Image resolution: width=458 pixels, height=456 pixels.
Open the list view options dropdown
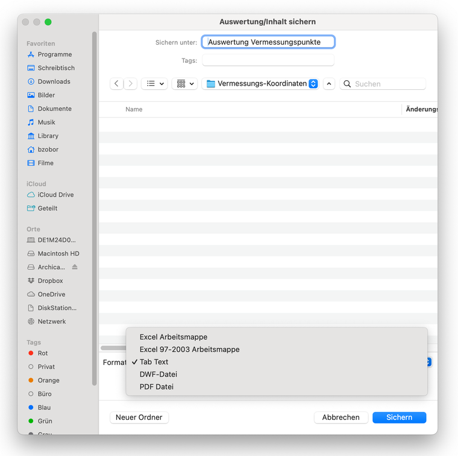154,84
